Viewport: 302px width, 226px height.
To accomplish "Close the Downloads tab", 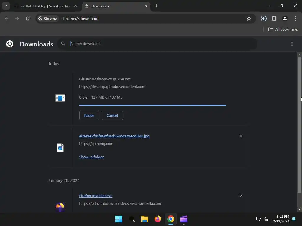I will 146,6.
